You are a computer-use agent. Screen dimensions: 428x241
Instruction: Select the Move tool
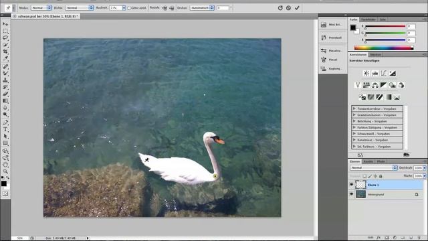pyautogui.click(x=5, y=24)
